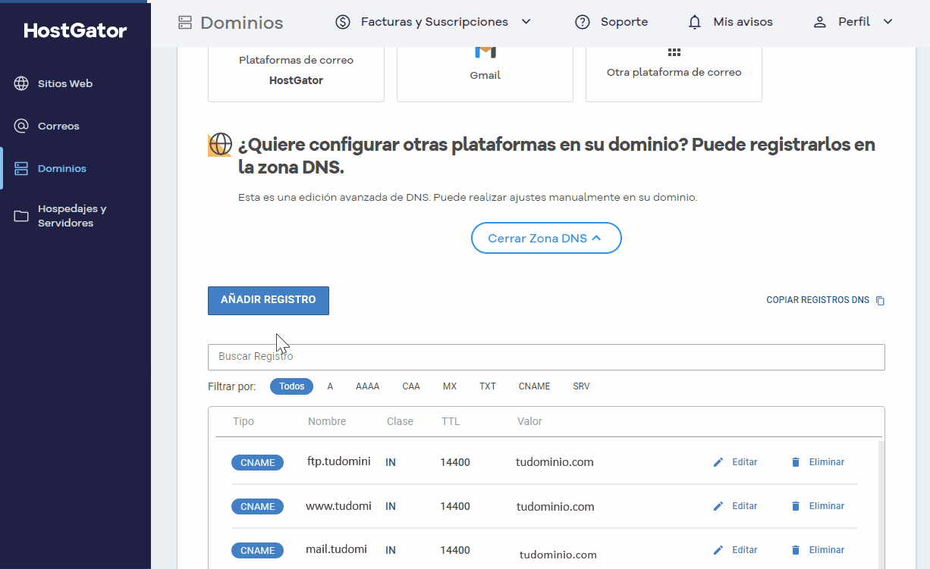Click Eliminar for the mail.tudominio record
This screenshot has height=569, width=930.
point(827,550)
